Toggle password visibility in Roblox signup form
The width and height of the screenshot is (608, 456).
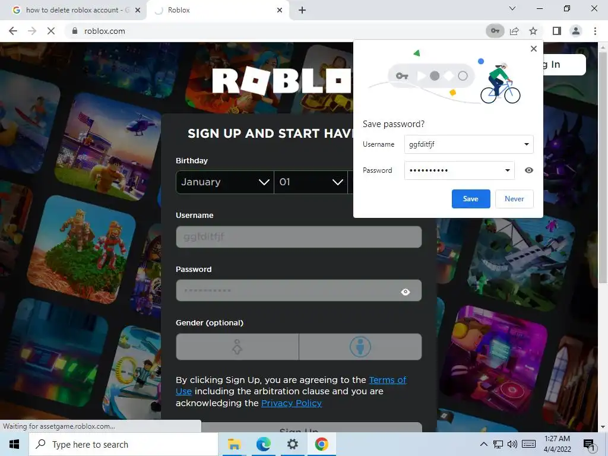[405, 292]
